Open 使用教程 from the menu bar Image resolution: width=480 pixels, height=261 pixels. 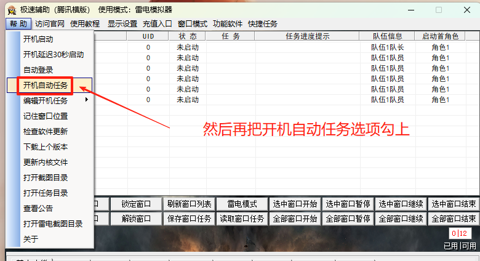point(85,24)
